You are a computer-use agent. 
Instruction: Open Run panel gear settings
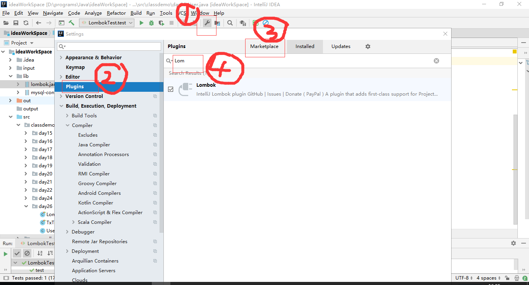point(514,243)
